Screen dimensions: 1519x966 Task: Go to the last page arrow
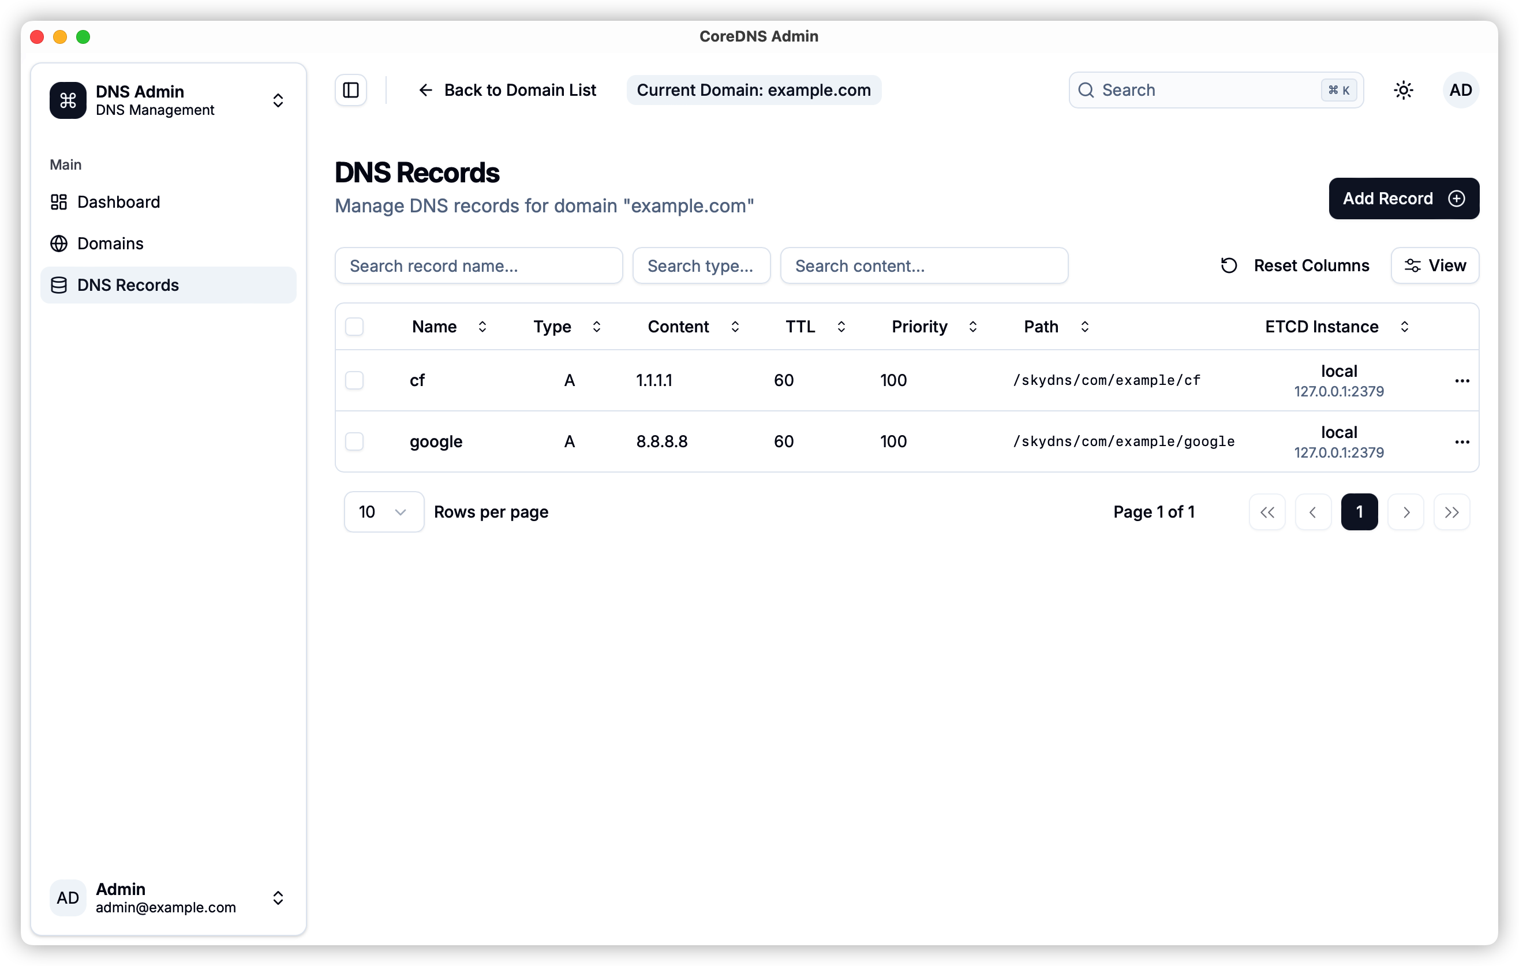[1451, 512]
